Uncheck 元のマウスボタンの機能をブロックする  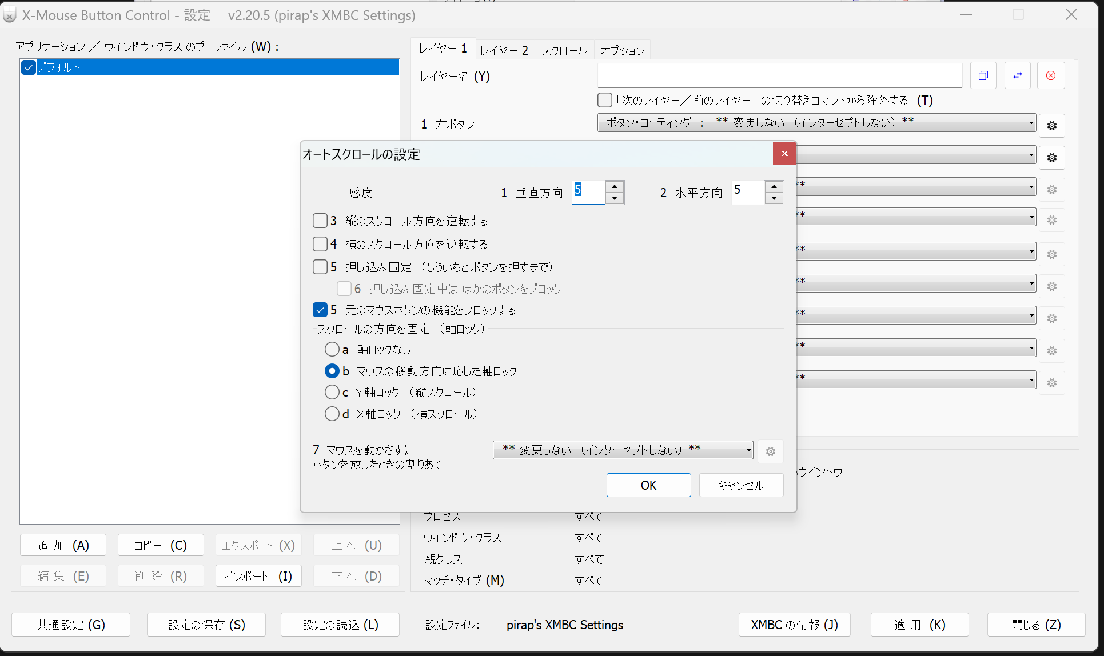[x=320, y=310]
